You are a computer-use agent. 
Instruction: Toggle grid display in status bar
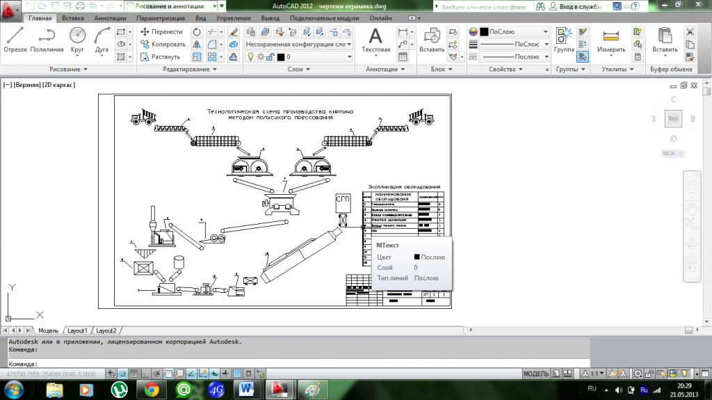point(134,374)
